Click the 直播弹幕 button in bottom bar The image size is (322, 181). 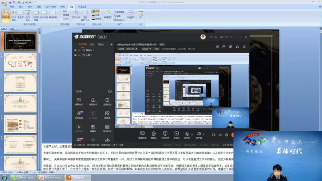(x=142, y=135)
